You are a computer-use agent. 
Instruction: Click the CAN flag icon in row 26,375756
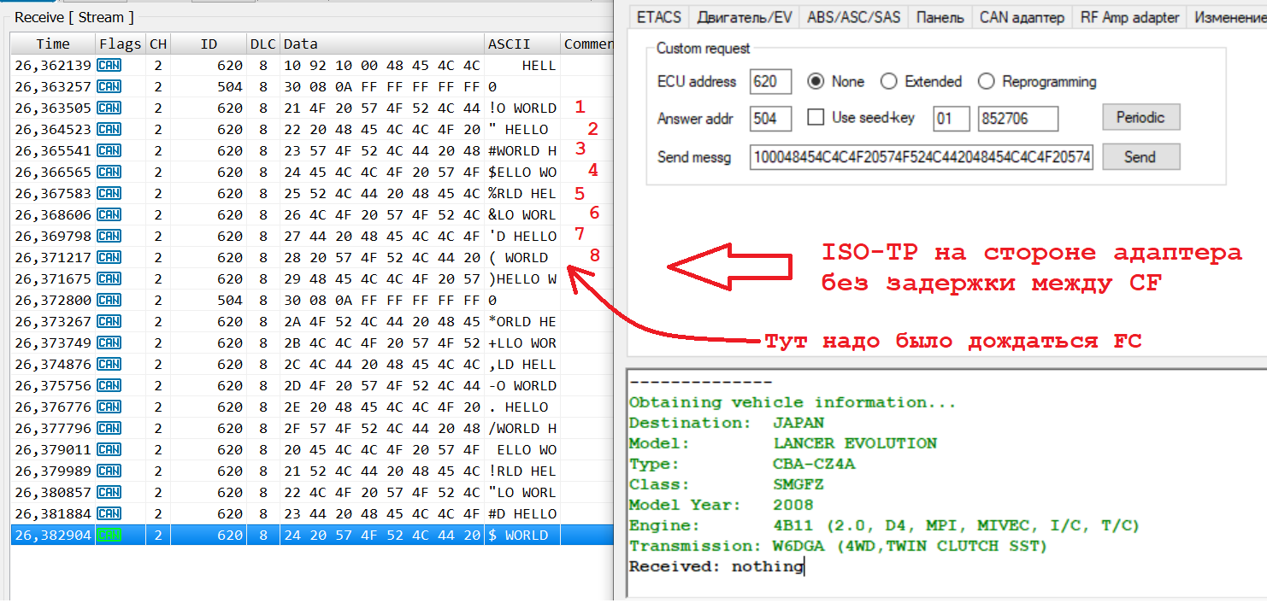pyautogui.click(x=109, y=385)
